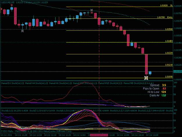
Task: Click the 1.01675 price axis label
Action: point(178,21)
